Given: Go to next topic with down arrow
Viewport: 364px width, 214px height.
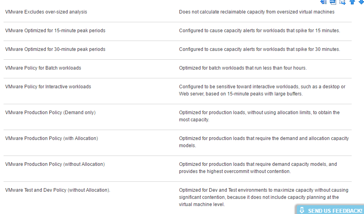Looking at the screenshot, I should click(360, 2).
